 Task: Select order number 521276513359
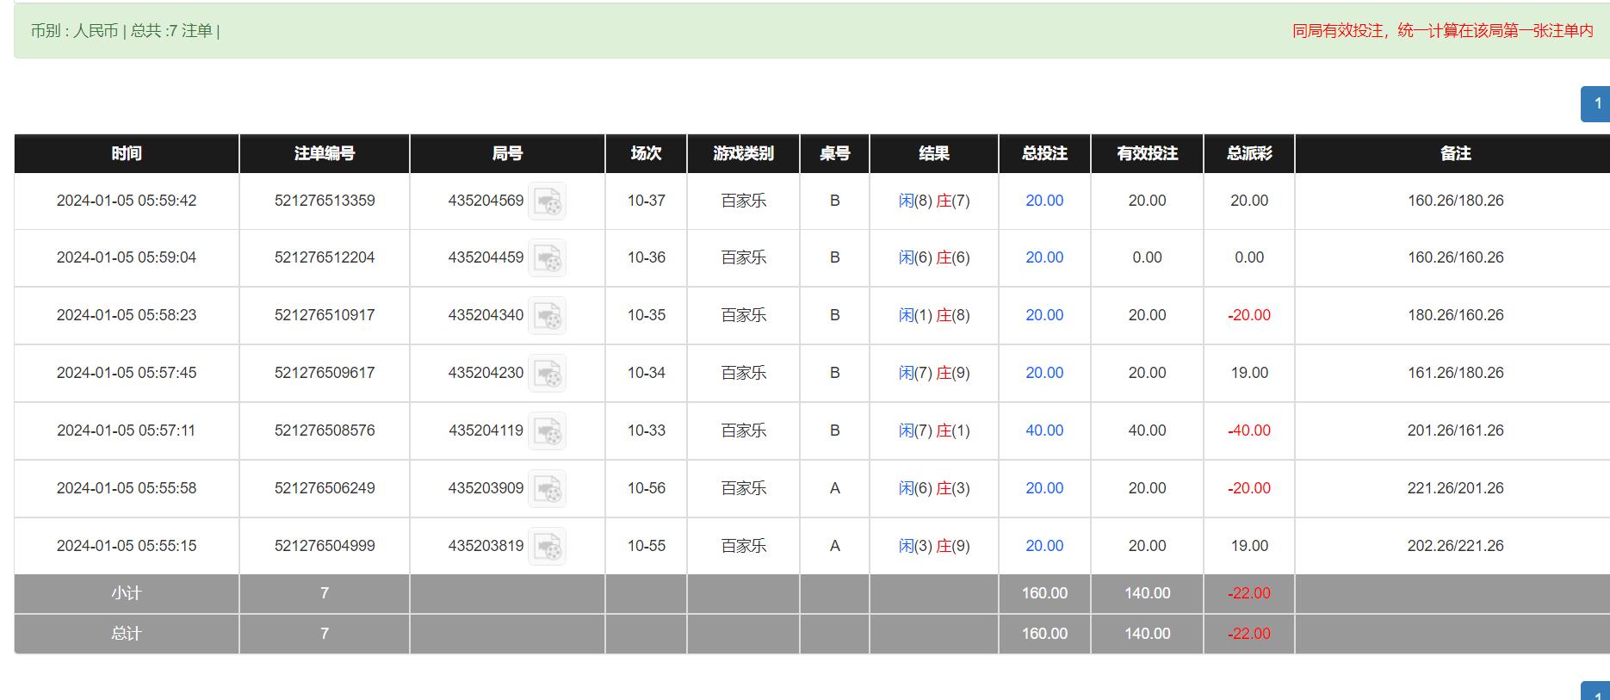click(x=325, y=201)
